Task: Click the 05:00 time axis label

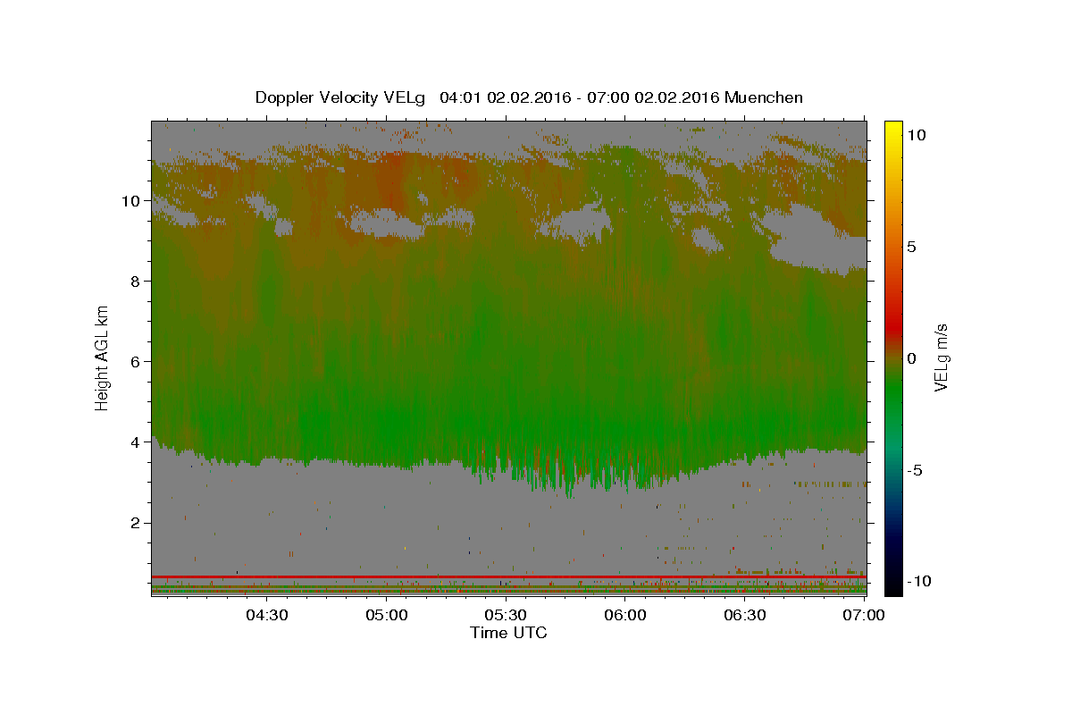Action: [386, 615]
